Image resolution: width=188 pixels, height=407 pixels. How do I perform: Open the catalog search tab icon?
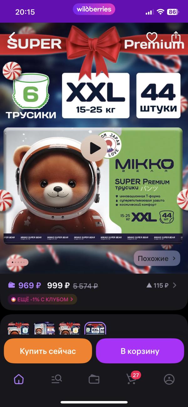tap(56, 379)
